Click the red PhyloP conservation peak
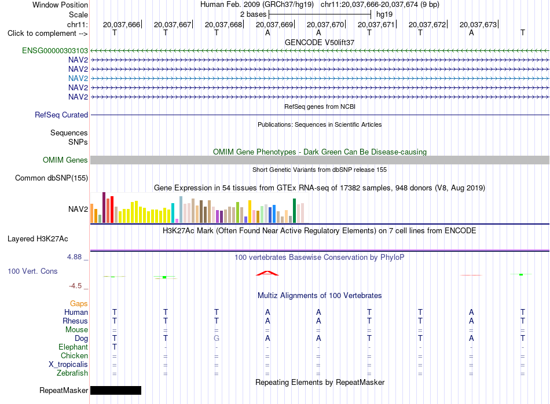550x404 pixels. (x=267, y=273)
